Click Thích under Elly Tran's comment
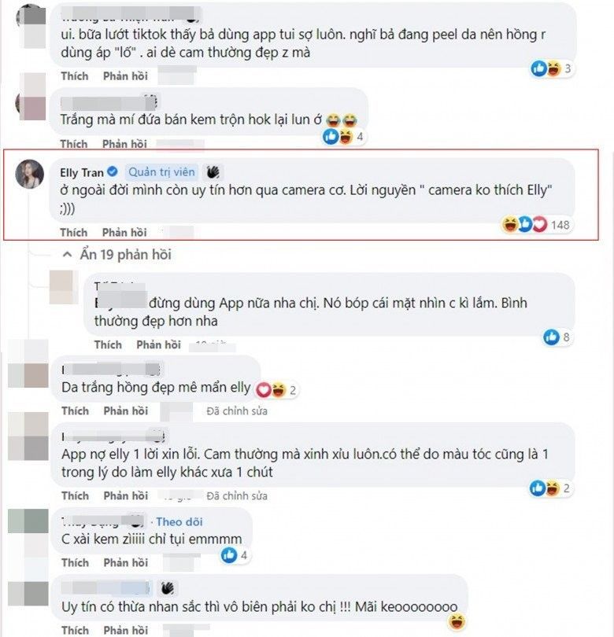This screenshot has height=637, width=614. point(73,232)
